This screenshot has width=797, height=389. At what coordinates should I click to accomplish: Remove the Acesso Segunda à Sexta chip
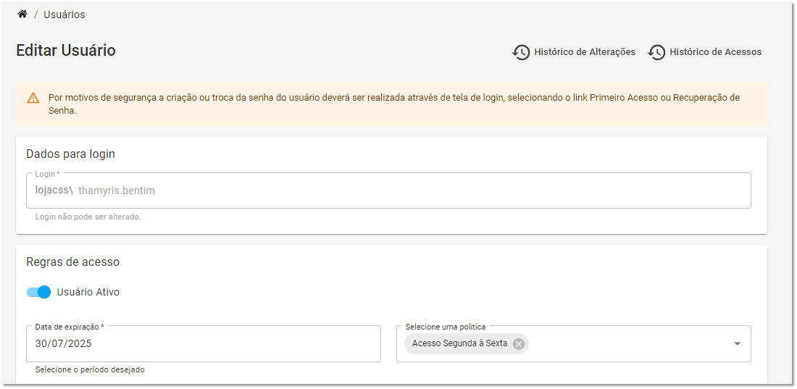pos(519,344)
